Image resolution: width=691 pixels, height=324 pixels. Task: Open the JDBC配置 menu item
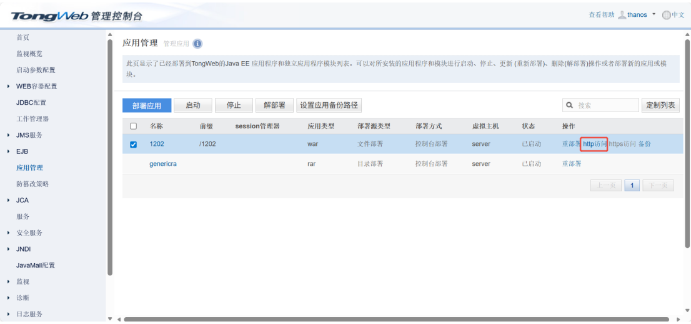coord(31,103)
